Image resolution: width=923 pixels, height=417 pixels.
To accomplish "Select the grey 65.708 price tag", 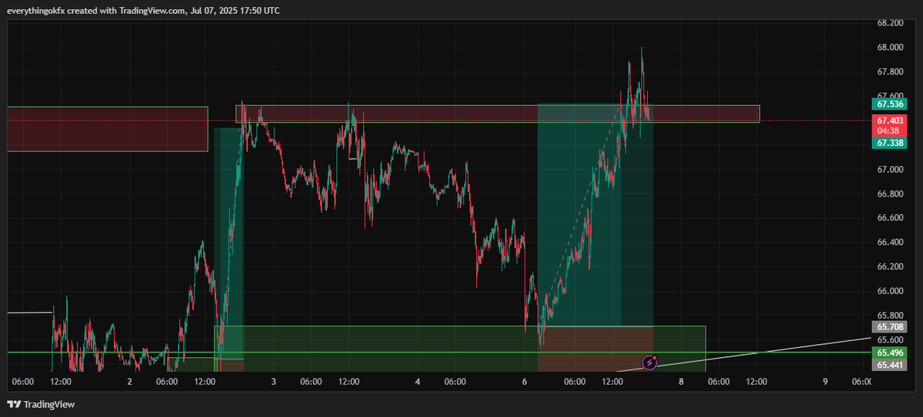I will coord(890,326).
